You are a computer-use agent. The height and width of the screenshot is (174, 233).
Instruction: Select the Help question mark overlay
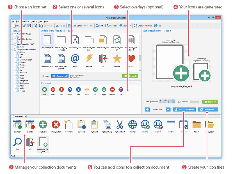[70, 90]
